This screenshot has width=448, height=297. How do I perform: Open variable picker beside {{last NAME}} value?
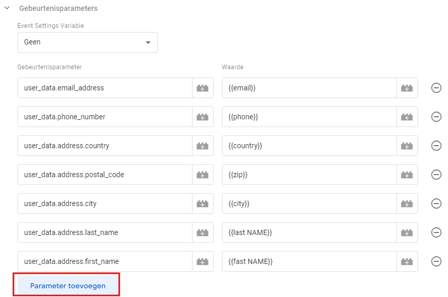click(407, 233)
